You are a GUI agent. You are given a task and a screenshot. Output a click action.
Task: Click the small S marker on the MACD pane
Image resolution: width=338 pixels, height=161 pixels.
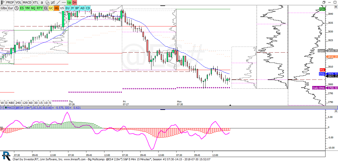[1, 129]
